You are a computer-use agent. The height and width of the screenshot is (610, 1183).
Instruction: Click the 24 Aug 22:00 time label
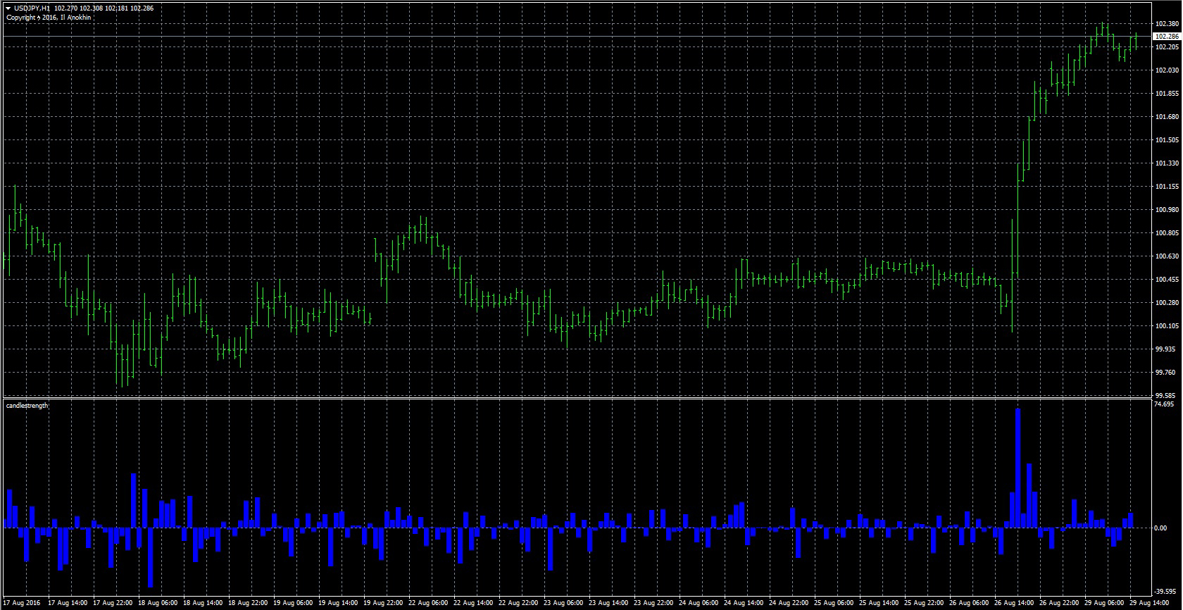point(789,603)
